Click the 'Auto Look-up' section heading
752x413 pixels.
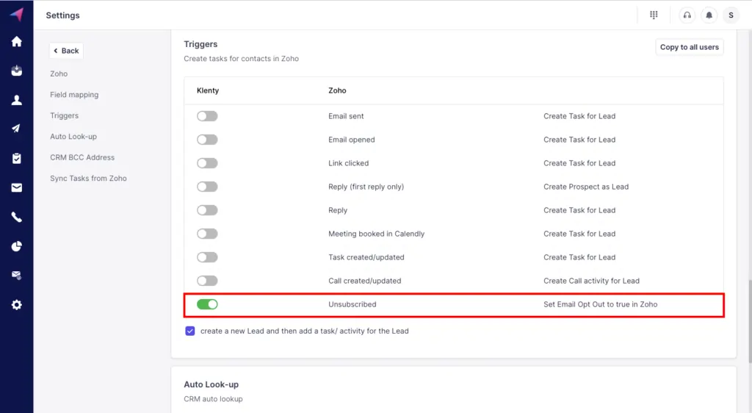pyautogui.click(x=211, y=384)
